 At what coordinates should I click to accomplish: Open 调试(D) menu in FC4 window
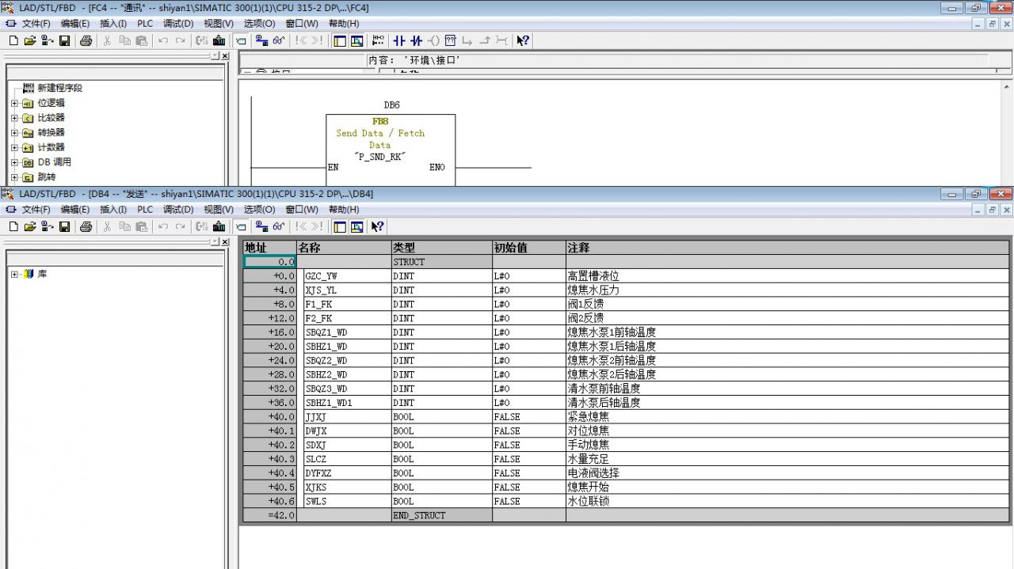178,24
